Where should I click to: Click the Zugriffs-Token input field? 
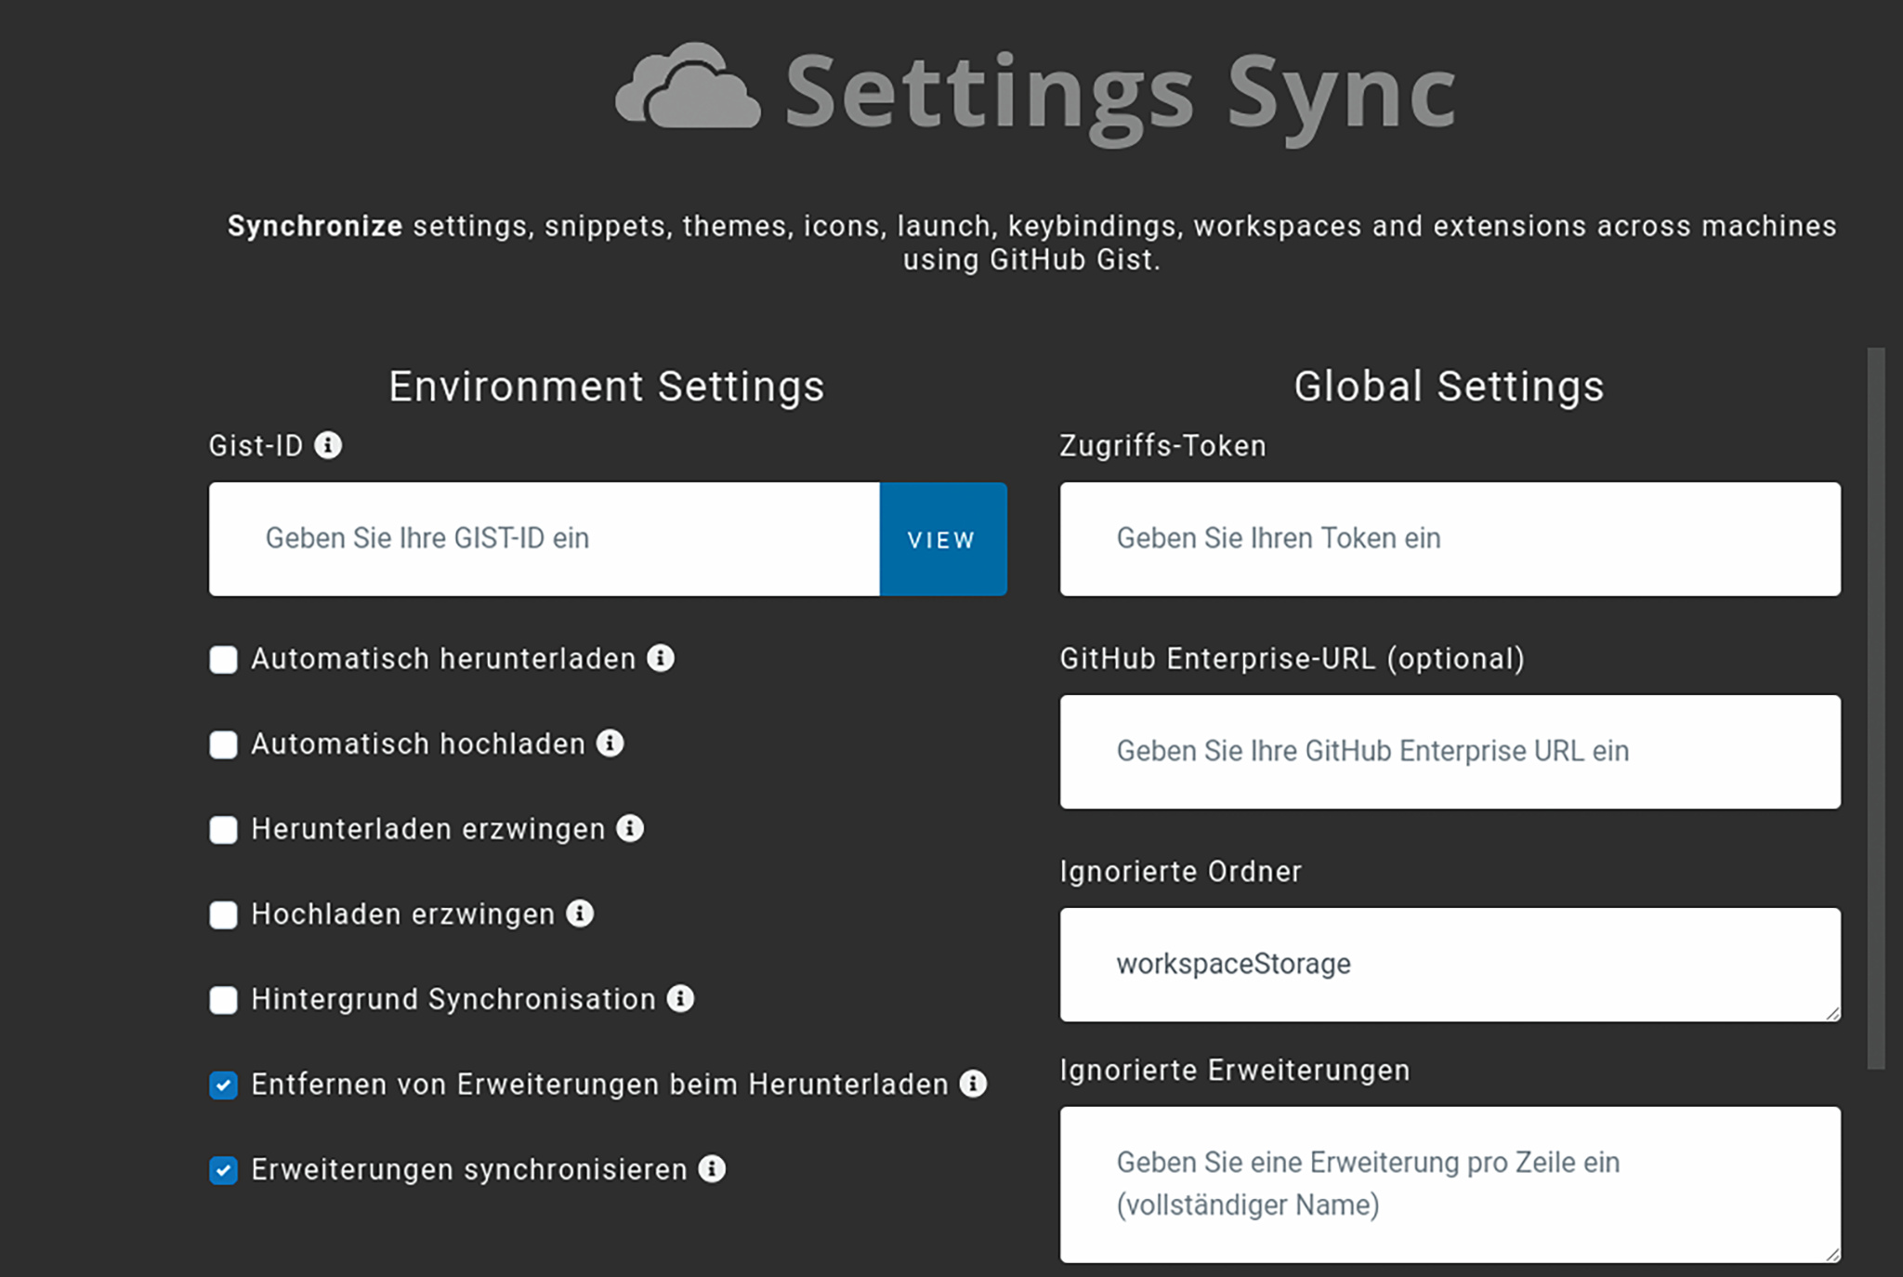pos(1450,539)
